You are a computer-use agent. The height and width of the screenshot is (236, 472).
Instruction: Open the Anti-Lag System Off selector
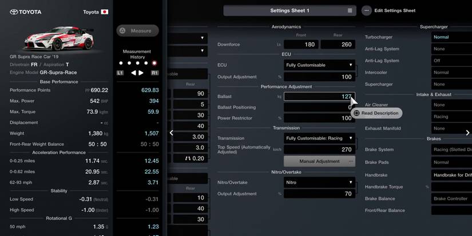(x=451, y=61)
